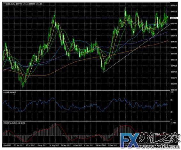The width and height of the screenshot is (181, 150).
Task: Select the horizontal price line at 1343
Action: 86,18
